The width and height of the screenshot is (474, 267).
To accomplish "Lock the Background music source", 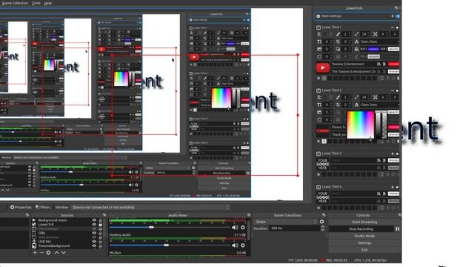I will (101, 220).
